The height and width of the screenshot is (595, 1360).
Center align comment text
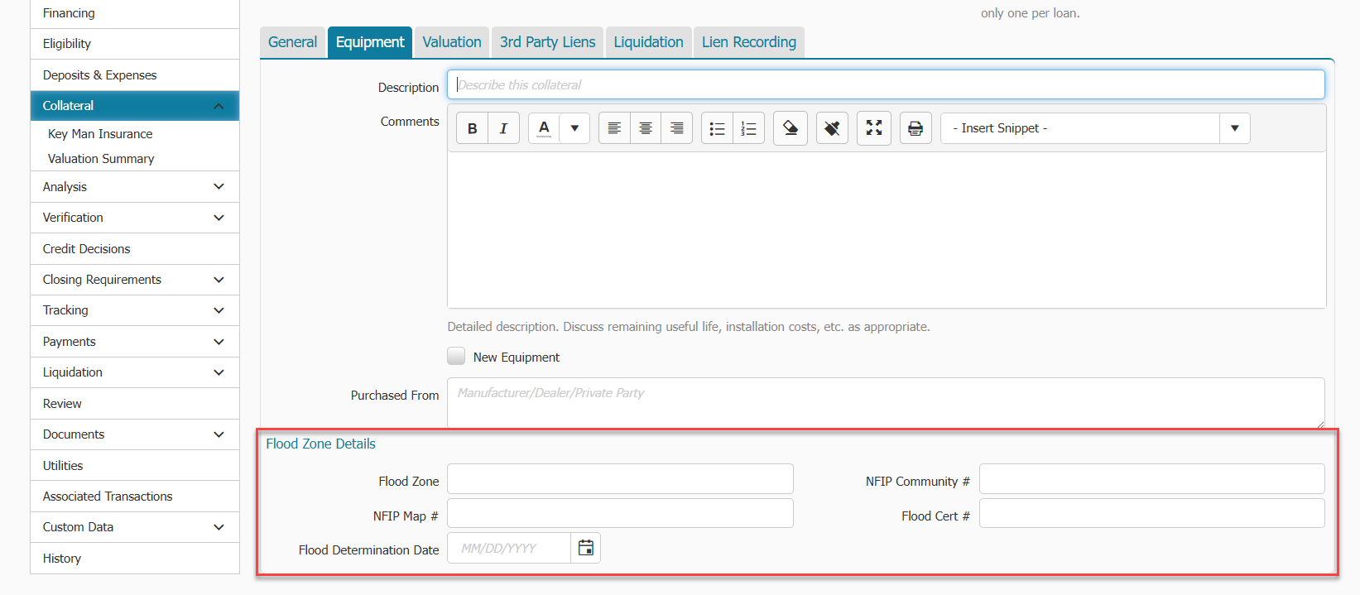[646, 128]
